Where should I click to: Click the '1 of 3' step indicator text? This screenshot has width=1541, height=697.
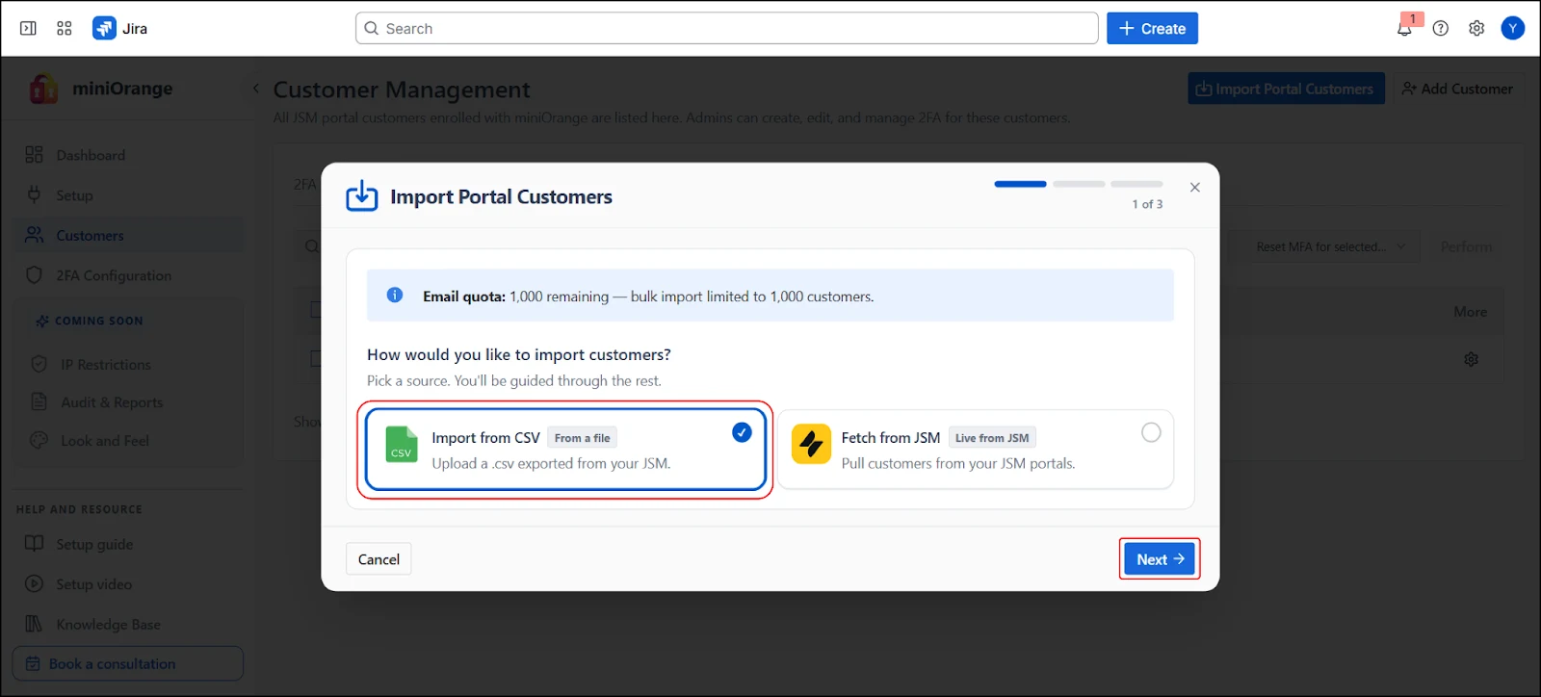pos(1147,204)
